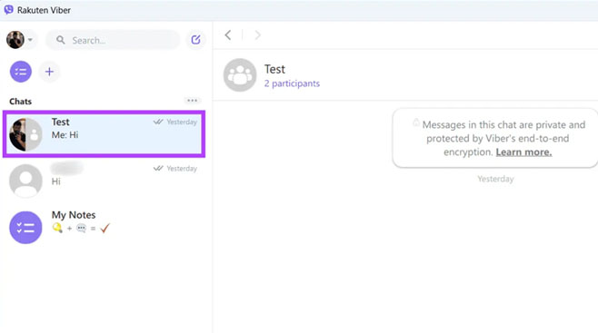The width and height of the screenshot is (598, 333).
Task: Go back with left arrow
Action: coord(228,35)
